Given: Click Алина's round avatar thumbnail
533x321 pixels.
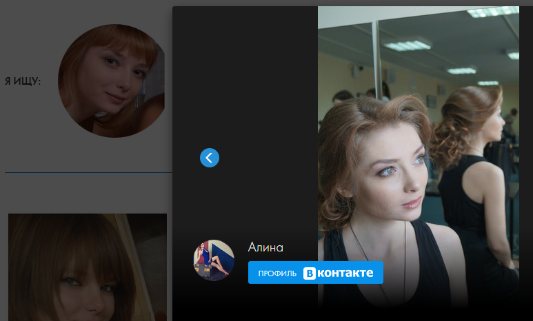Looking at the screenshot, I should pyautogui.click(x=214, y=260).
